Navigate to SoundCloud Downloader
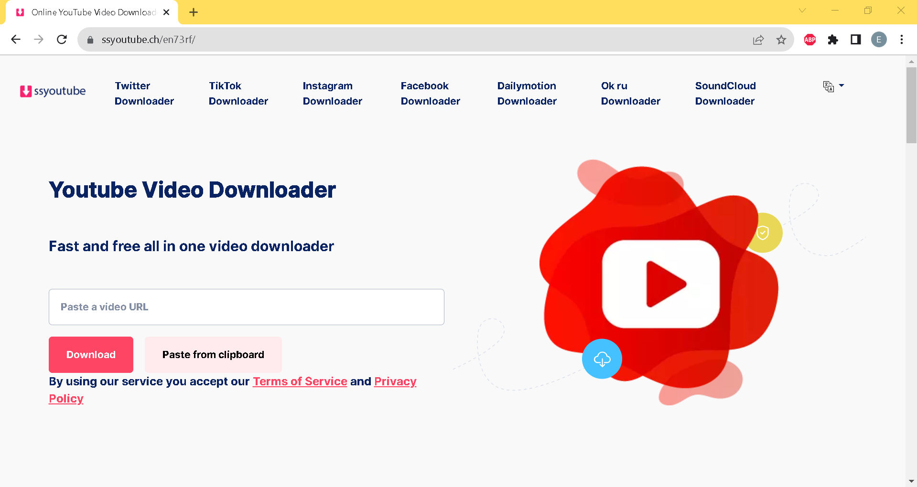 click(725, 93)
